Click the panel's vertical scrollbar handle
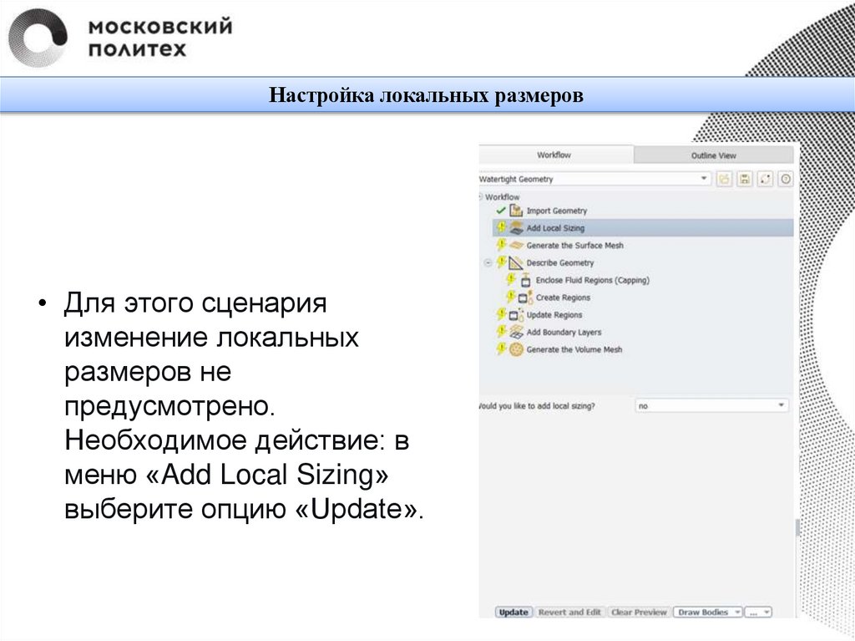The image size is (855, 641). (x=797, y=527)
